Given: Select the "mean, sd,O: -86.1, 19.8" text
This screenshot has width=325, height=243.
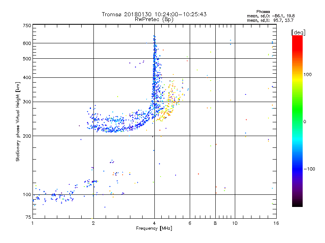Looking at the screenshot, I should [x=271, y=16].
